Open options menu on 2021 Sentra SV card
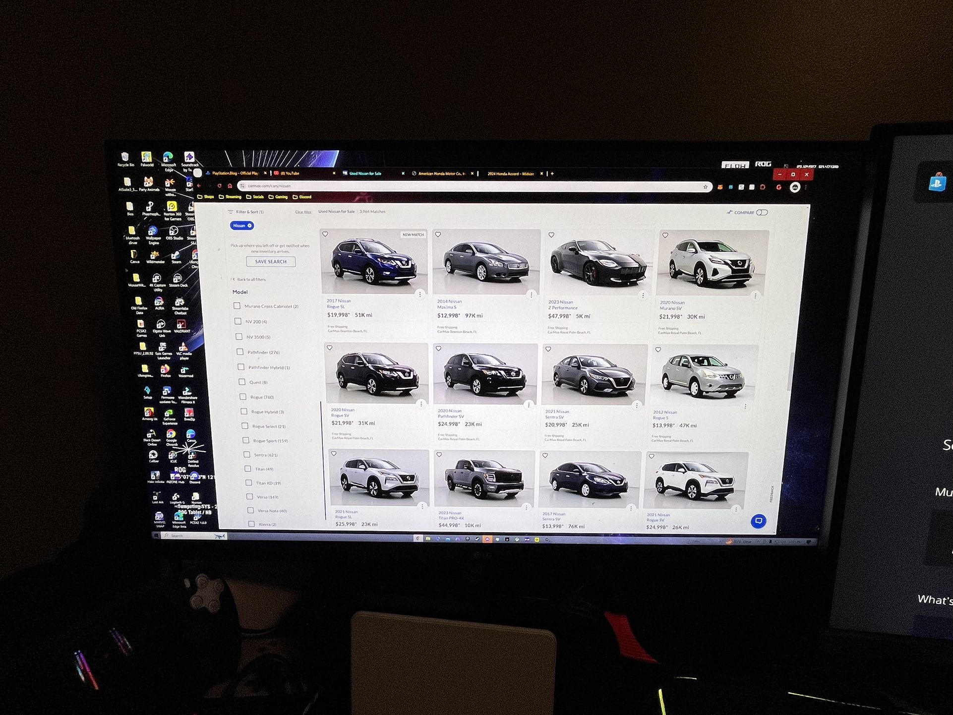Screen dimensions: 953x715 pos(637,405)
